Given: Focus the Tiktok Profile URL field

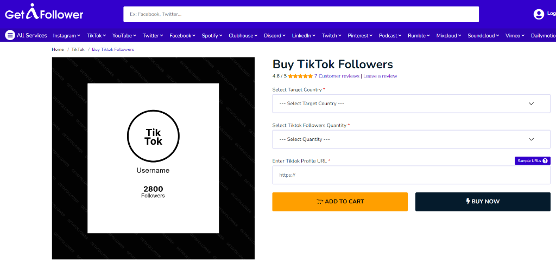Looking at the screenshot, I should (412, 175).
